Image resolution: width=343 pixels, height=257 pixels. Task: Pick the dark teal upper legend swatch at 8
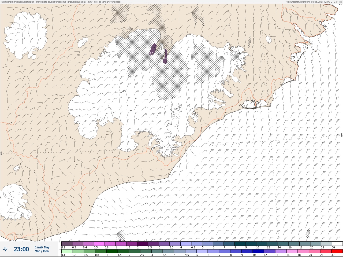(240, 244)
